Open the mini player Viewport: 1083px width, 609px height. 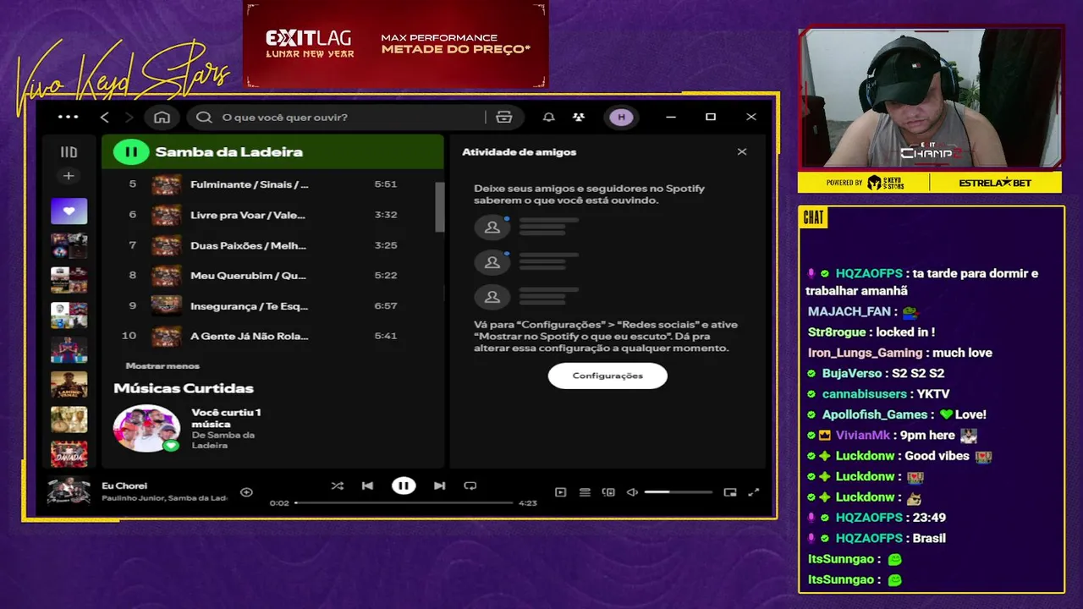point(730,492)
